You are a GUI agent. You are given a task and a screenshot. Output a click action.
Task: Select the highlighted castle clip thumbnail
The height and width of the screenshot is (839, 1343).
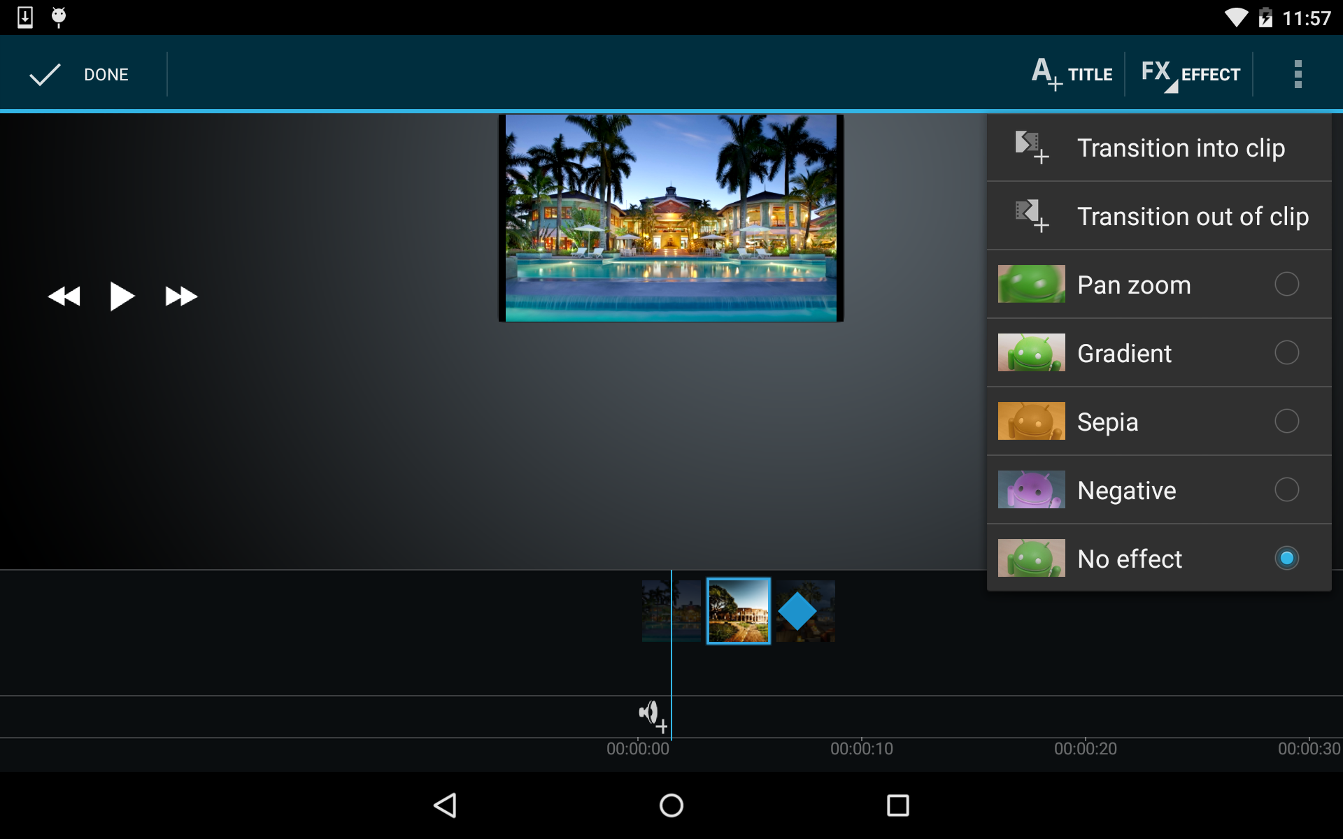[738, 611]
